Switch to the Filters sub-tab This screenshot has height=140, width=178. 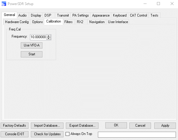coord(69,22)
